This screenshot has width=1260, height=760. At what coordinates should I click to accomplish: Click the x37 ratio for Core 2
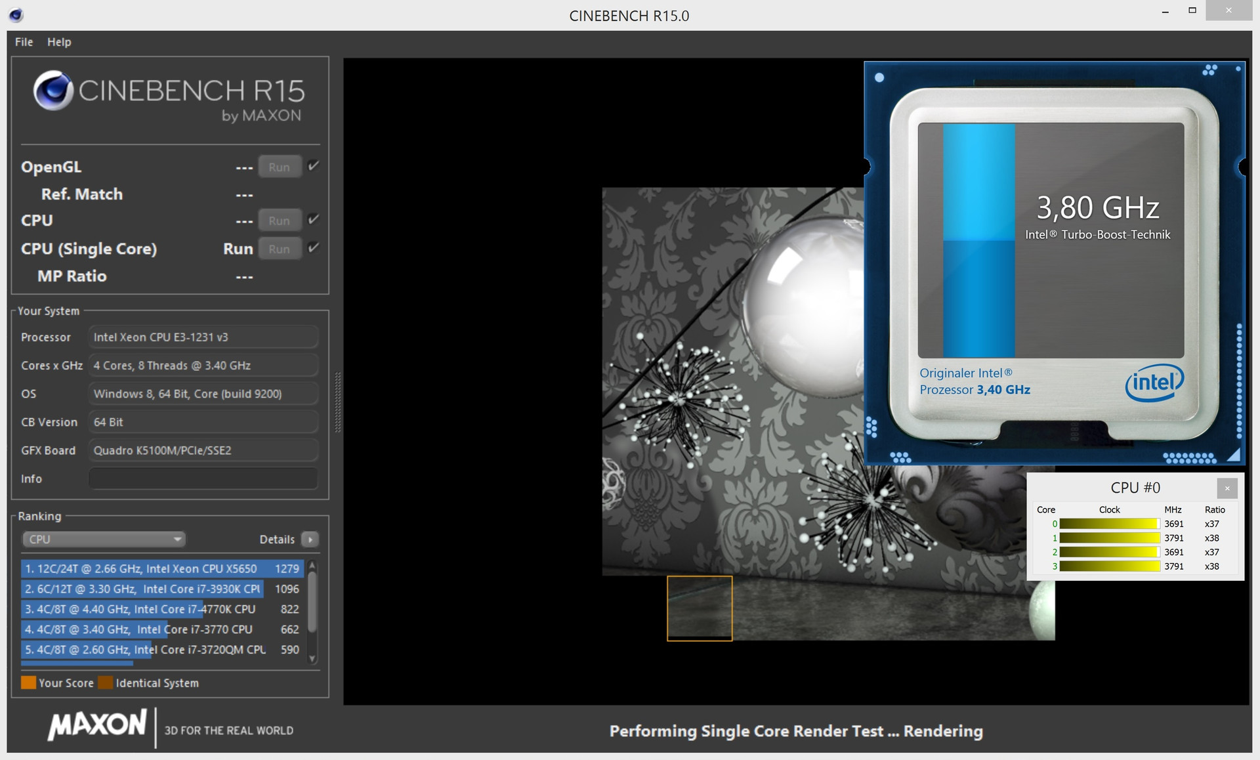coord(1212,552)
